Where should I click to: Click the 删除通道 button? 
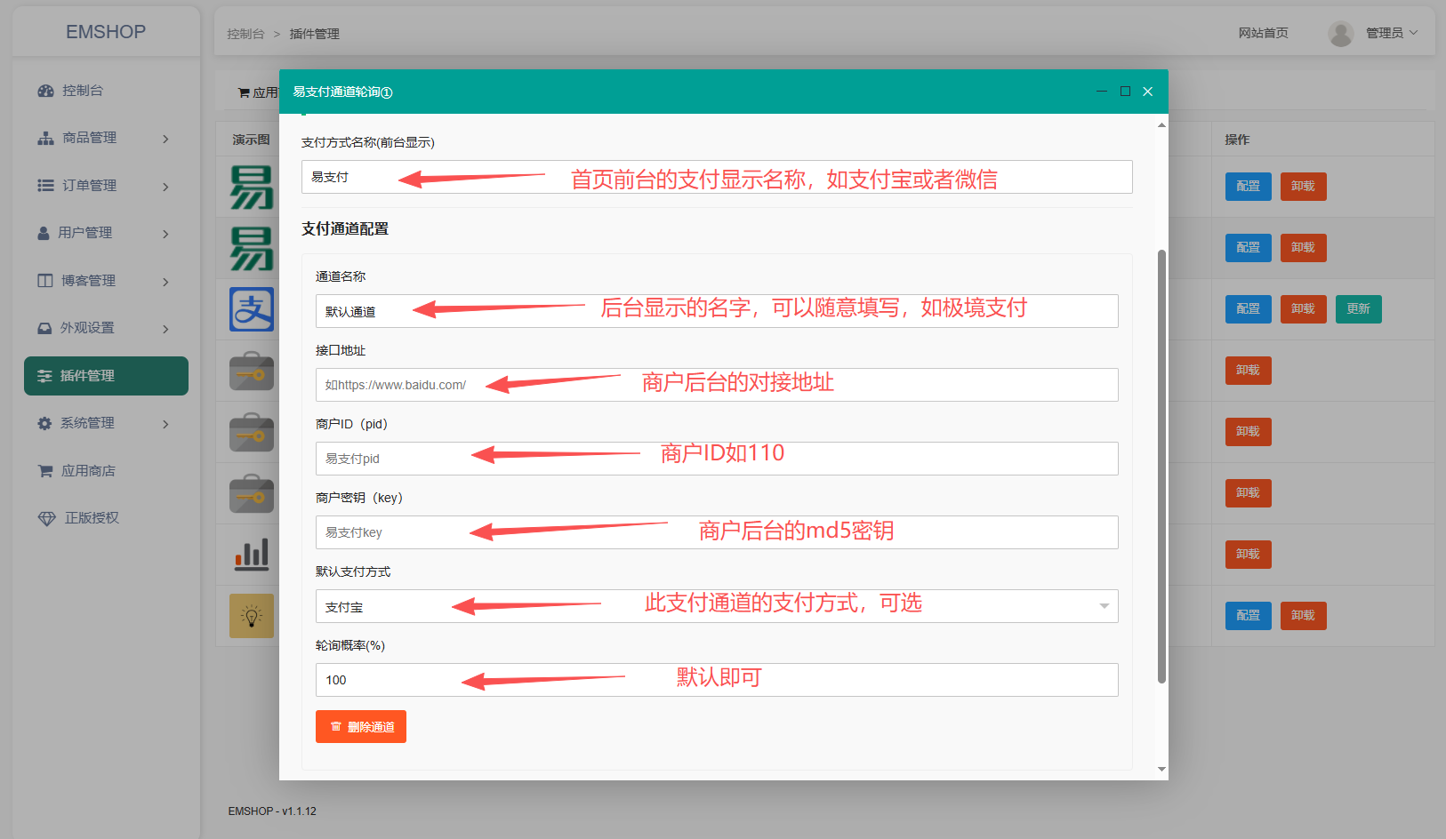click(x=361, y=726)
